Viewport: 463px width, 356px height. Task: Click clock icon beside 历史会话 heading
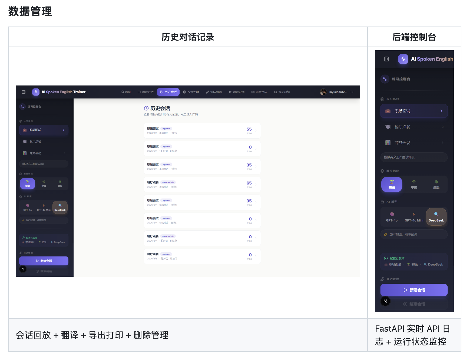point(146,108)
